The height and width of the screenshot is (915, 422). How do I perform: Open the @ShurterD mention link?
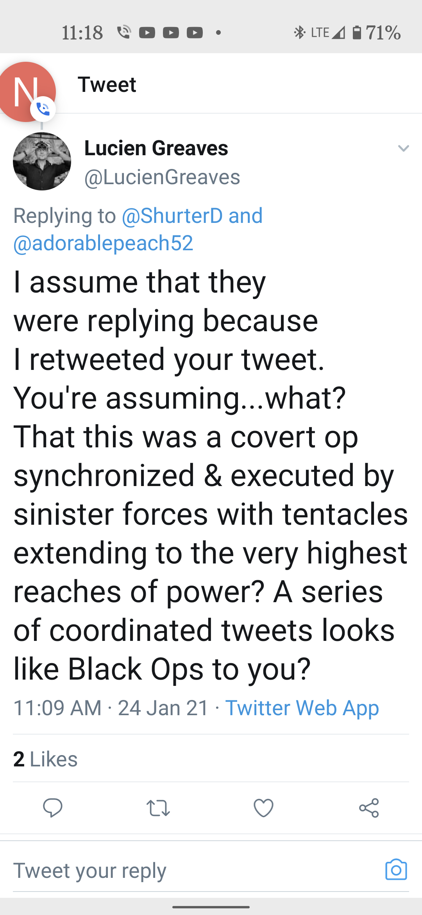(172, 216)
